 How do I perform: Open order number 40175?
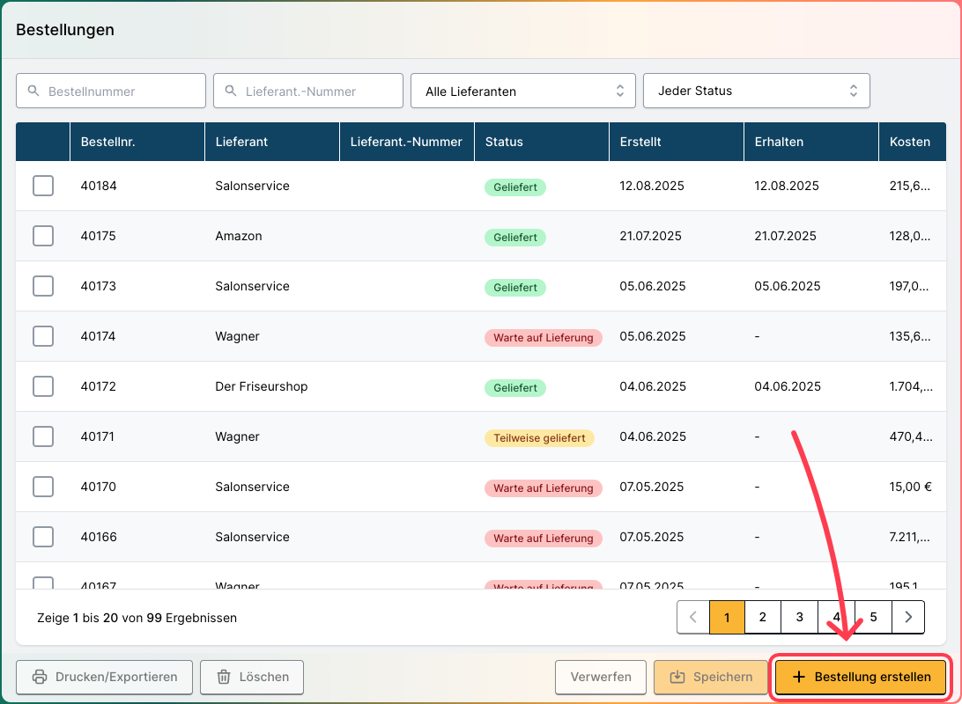tap(98, 236)
